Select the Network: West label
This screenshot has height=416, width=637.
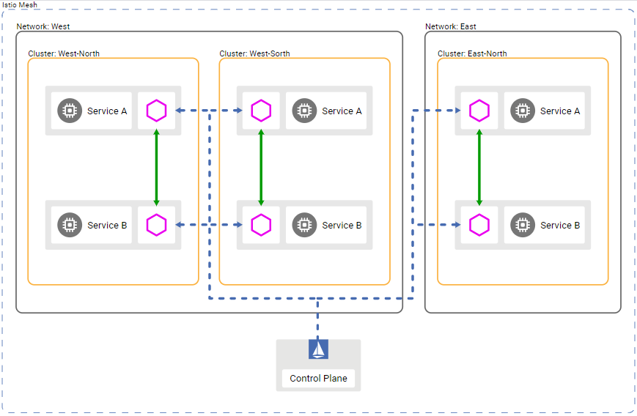pyautogui.click(x=43, y=26)
